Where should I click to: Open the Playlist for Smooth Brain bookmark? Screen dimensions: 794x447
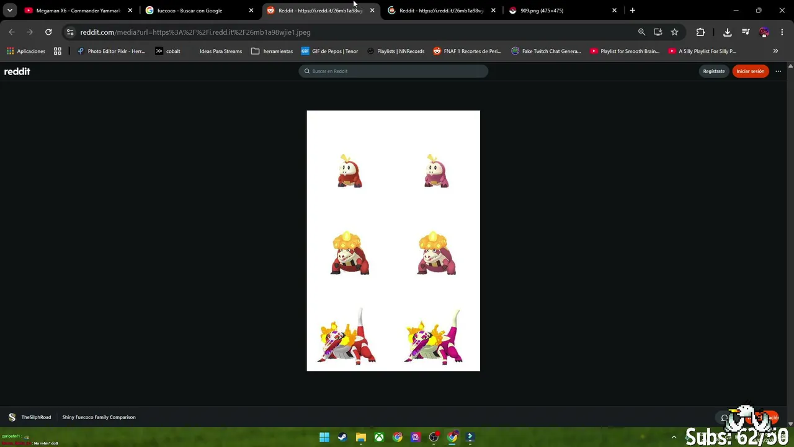(625, 51)
